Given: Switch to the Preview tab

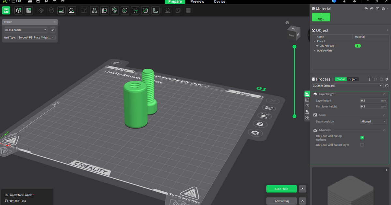Looking at the screenshot, I should [197, 2].
